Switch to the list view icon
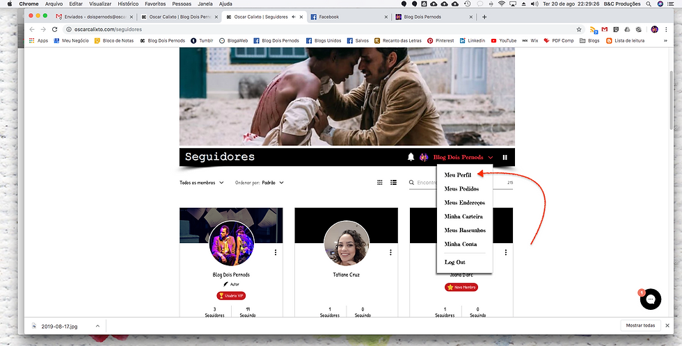This screenshot has height=346, width=682. 394,183
